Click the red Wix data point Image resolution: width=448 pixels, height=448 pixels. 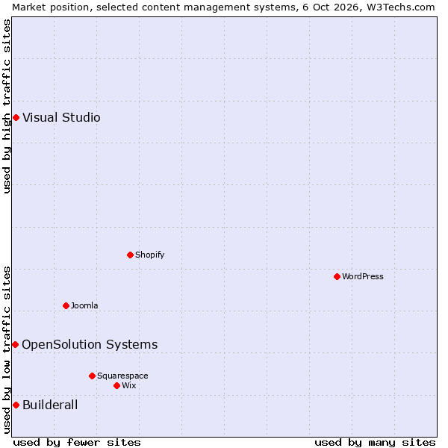point(117,386)
